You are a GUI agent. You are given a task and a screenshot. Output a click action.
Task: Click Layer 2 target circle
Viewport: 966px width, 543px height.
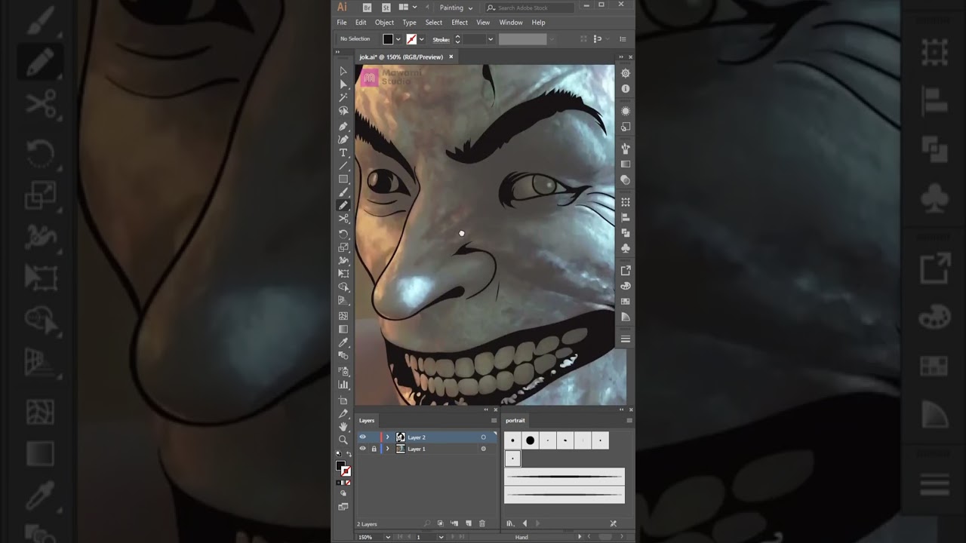[484, 437]
